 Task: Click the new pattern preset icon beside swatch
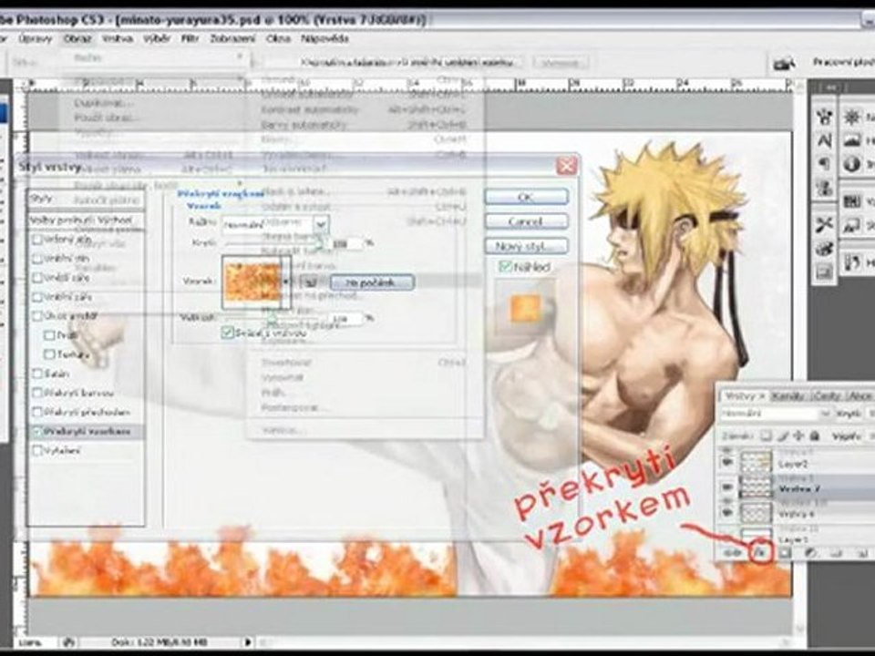pos(310,282)
